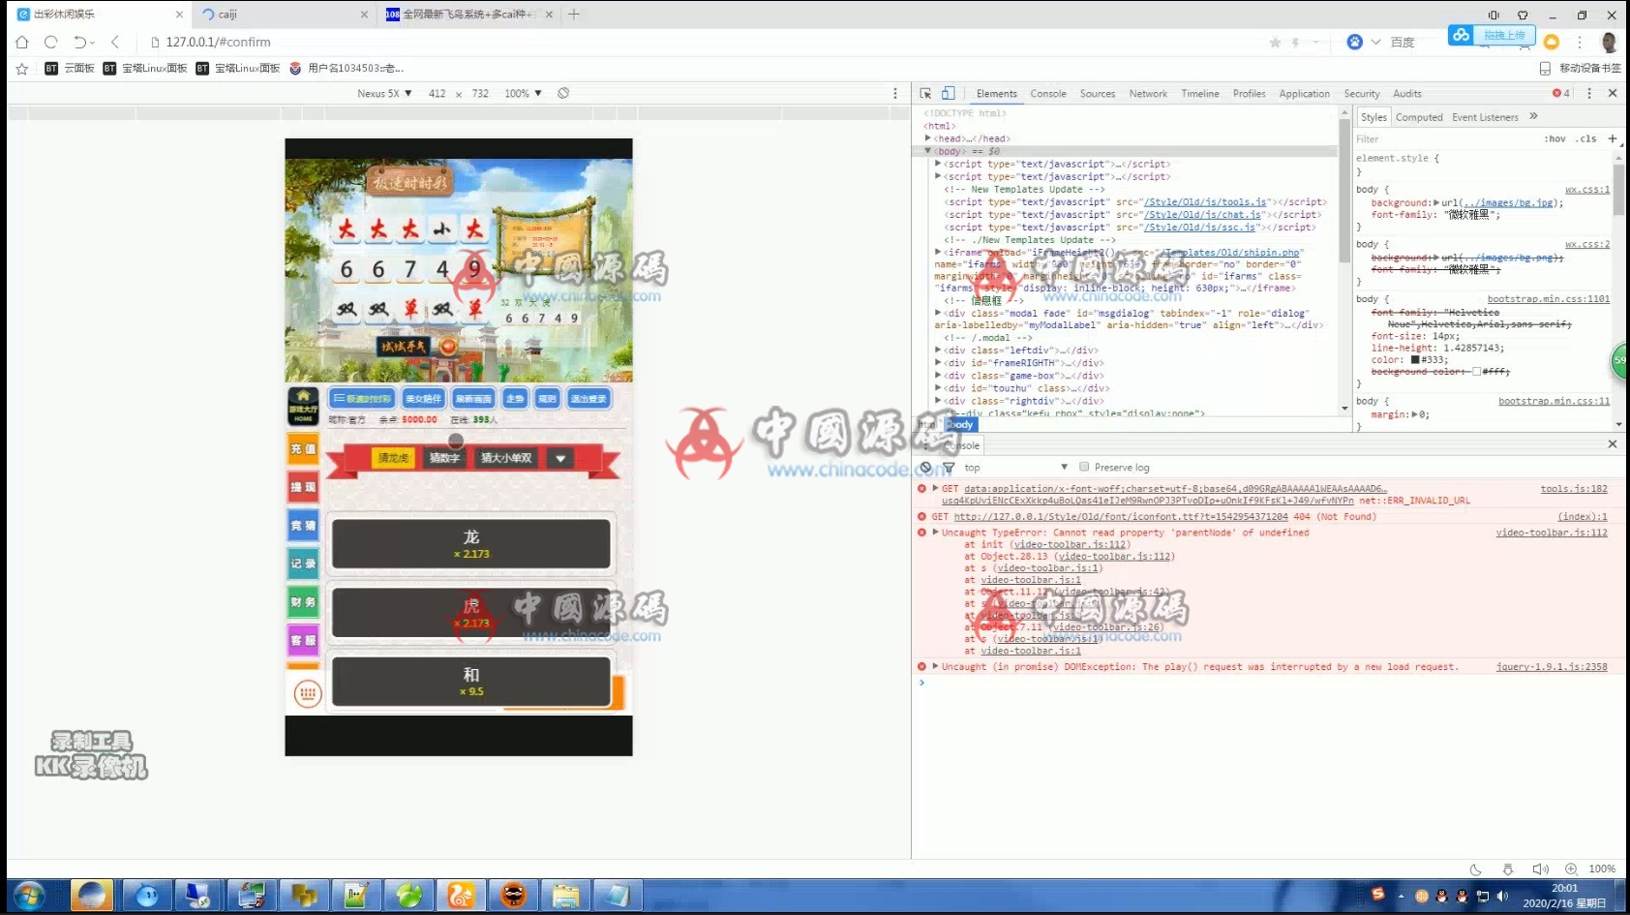Viewport: 1630px width, 915px height.
Task: Open the 100% zoom dropdown in device toolbar
Action: point(523,94)
